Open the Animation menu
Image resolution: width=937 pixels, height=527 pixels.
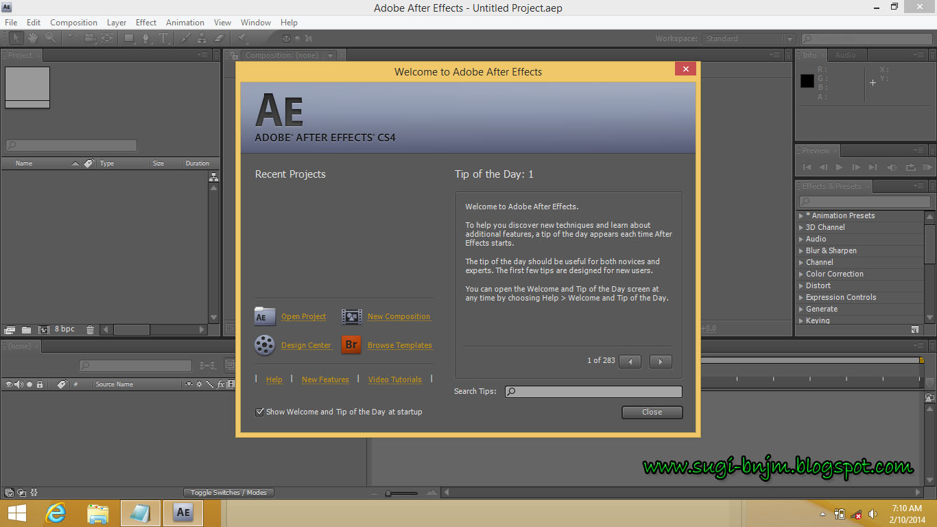pos(185,23)
